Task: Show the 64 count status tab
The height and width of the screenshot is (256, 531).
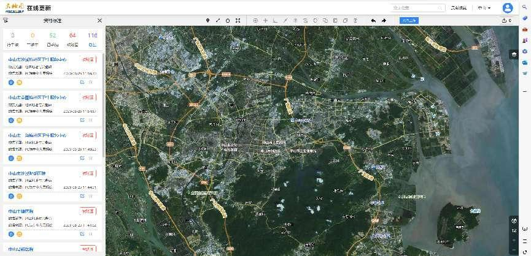Action: (72, 39)
